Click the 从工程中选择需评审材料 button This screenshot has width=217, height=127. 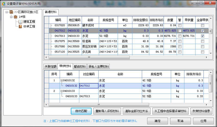[x=170, y=111]
